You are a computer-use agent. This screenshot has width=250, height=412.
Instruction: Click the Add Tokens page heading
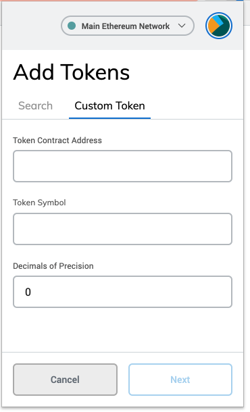pyautogui.click(x=71, y=72)
